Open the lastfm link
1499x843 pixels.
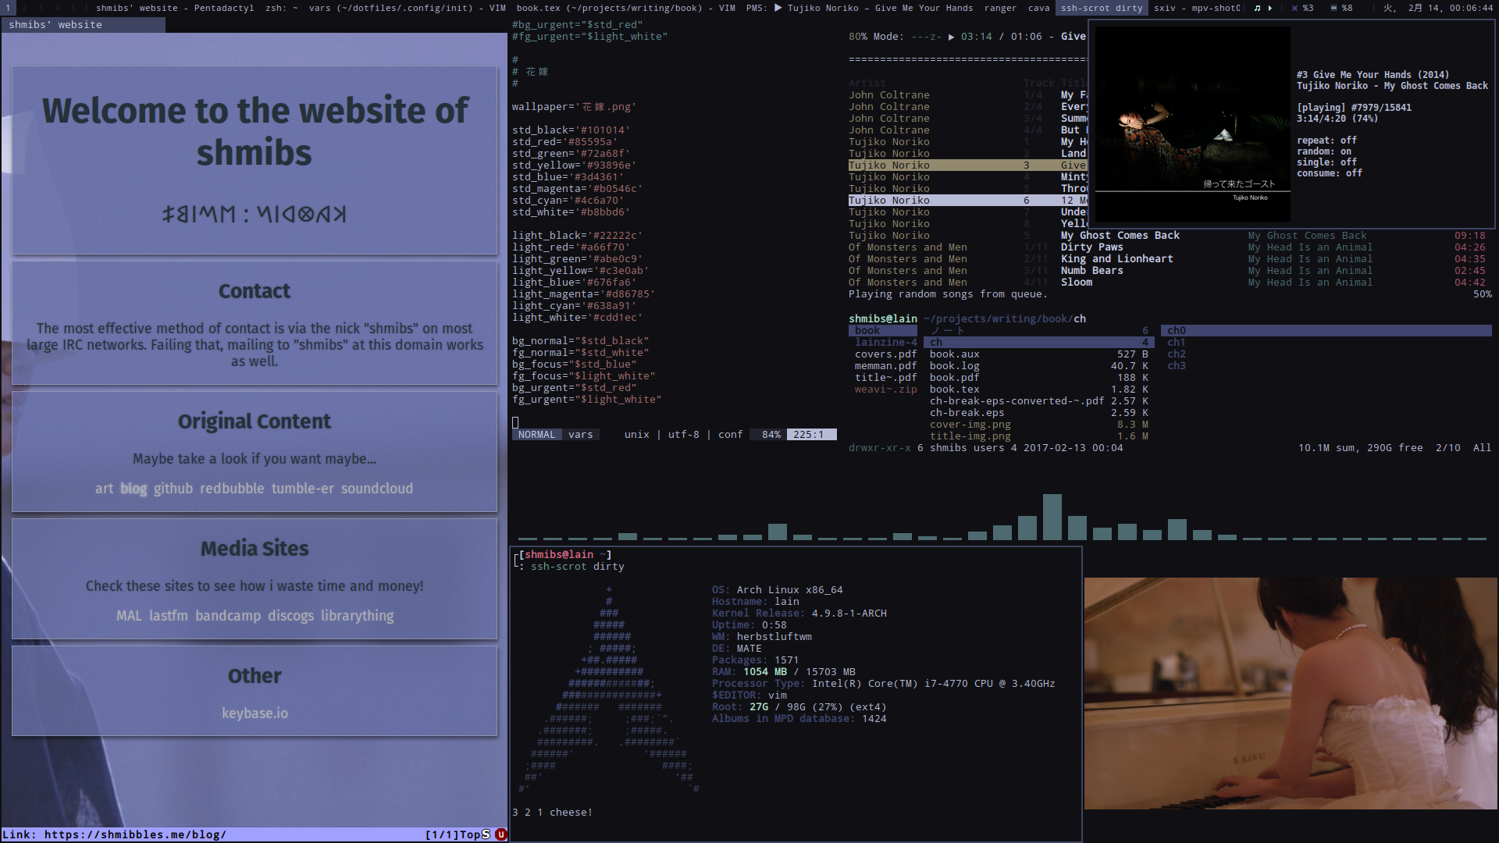168,616
